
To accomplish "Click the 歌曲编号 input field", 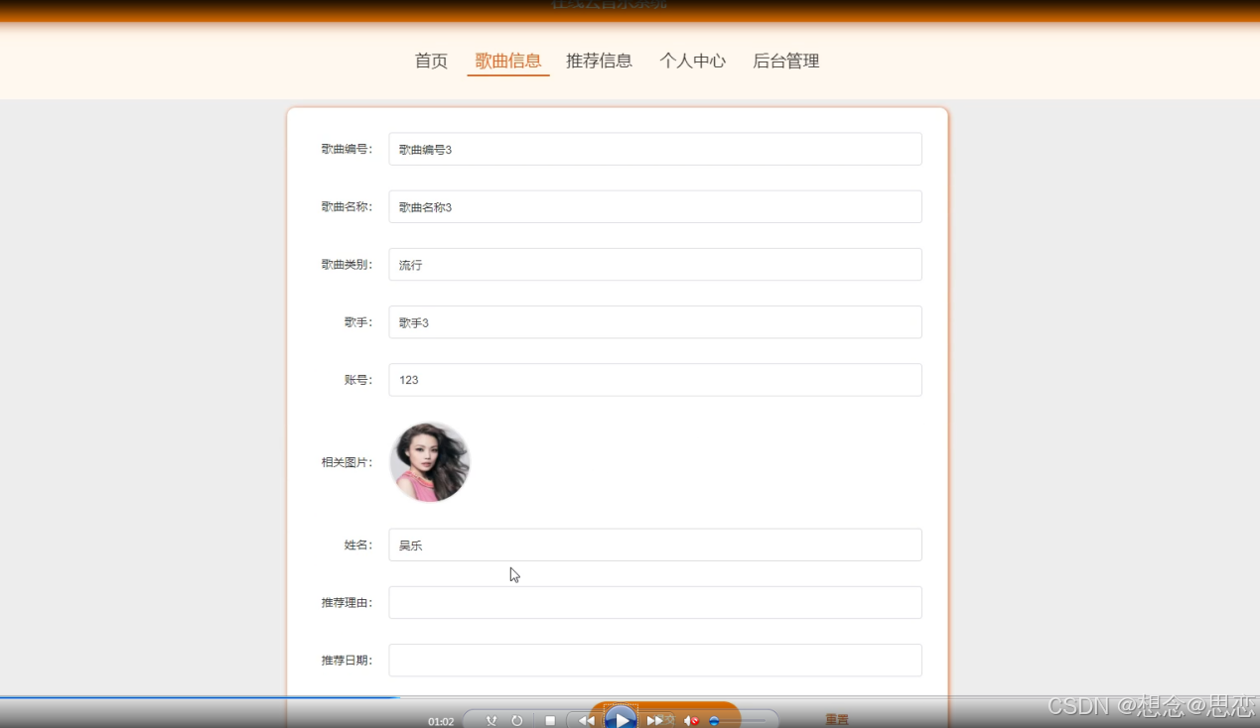I will 655,149.
